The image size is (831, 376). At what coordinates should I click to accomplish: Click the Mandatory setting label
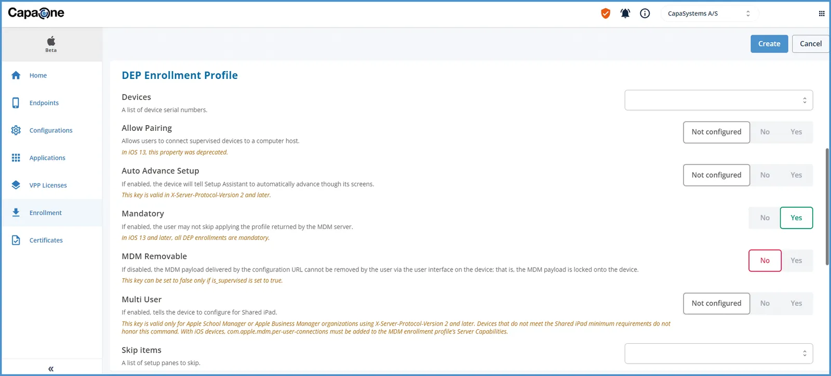(x=143, y=213)
